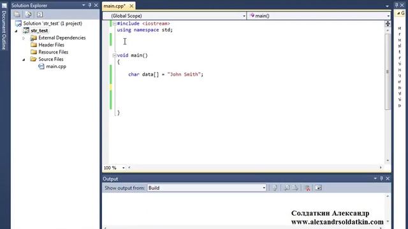Viewport: 408px width, 229px height.
Task: Collapse the void main() outlining block
Action: pos(114,55)
